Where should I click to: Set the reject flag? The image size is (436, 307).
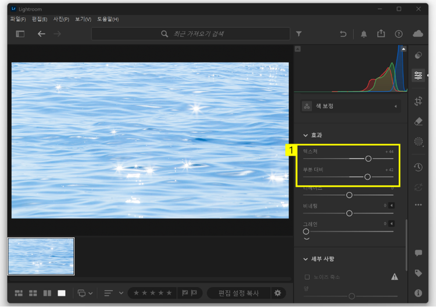(194, 293)
